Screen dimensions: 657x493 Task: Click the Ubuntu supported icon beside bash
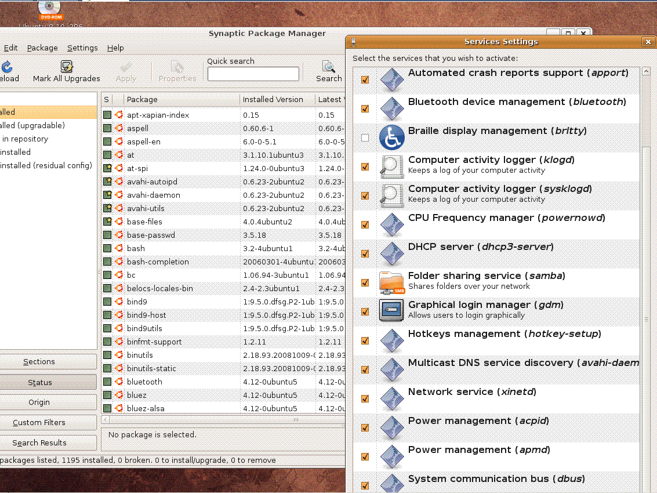click(x=119, y=248)
